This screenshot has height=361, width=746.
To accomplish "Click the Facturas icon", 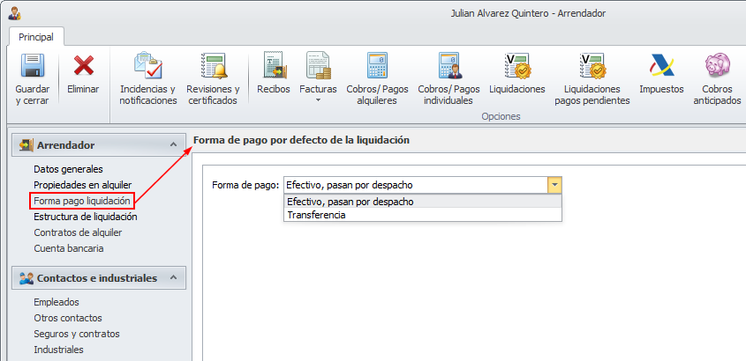I will [318, 65].
